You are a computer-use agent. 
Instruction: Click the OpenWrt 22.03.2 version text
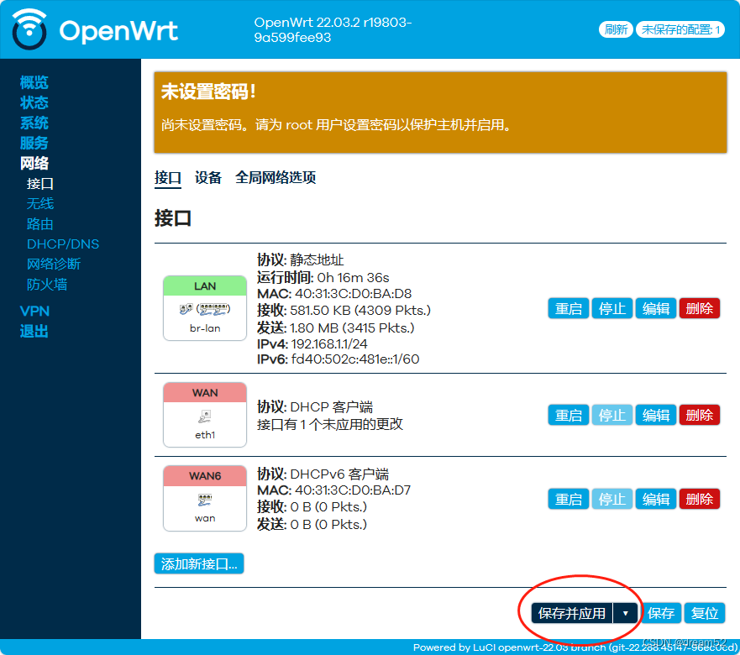tap(333, 29)
